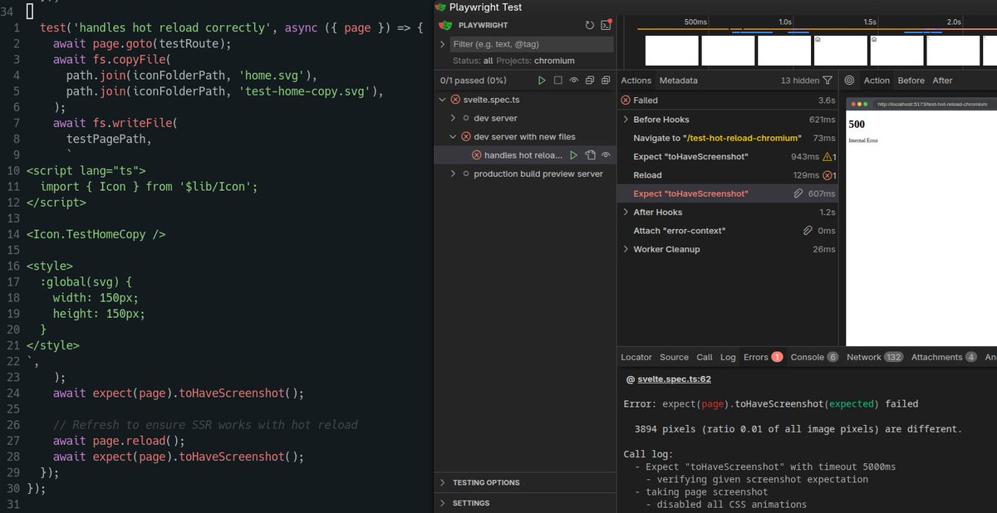
Task: Select the Navigate to /test-hot-reload-chromium action
Action: click(729, 138)
